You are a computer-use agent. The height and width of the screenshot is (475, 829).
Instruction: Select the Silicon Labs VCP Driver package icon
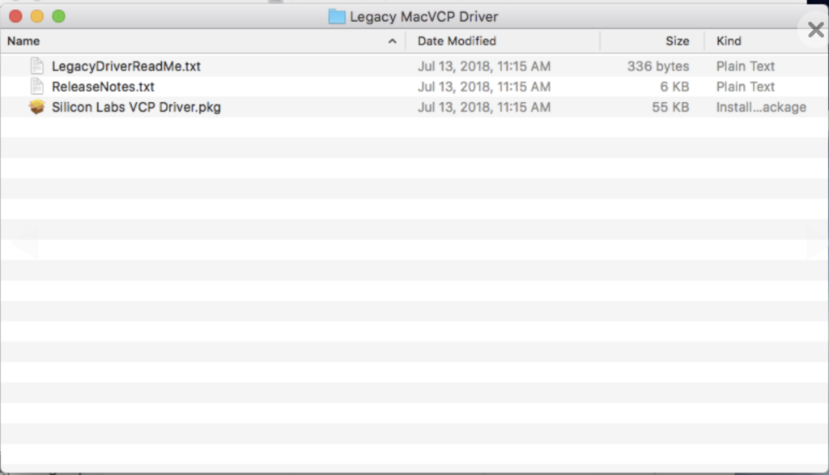[36, 107]
